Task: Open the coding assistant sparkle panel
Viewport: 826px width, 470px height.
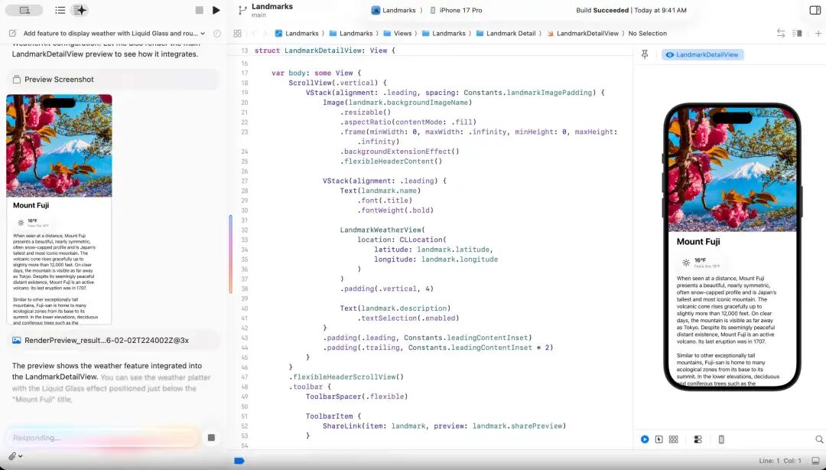Action: coord(80,10)
